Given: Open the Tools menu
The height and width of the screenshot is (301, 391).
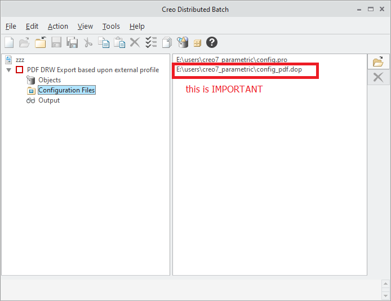Looking at the screenshot, I should [111, 26].
